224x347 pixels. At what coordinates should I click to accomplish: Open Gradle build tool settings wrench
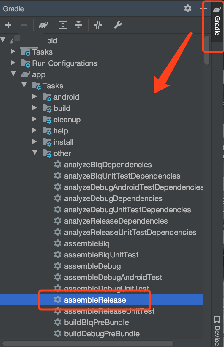pyautogui.click(x=118, y=25)
